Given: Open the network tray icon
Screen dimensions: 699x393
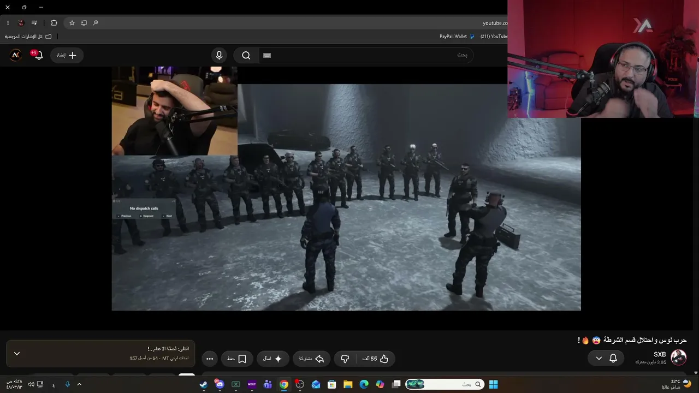Looking at the screenshot, I should 40,384.
